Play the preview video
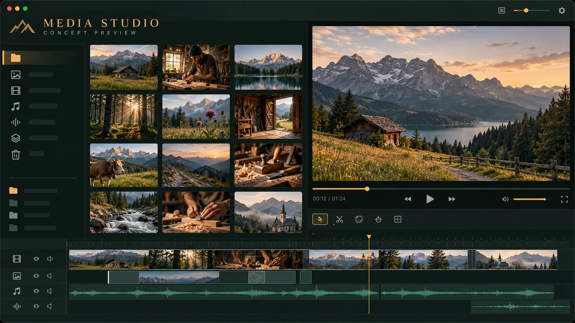This screenshot has height=323, width=575. click(430, 199)
